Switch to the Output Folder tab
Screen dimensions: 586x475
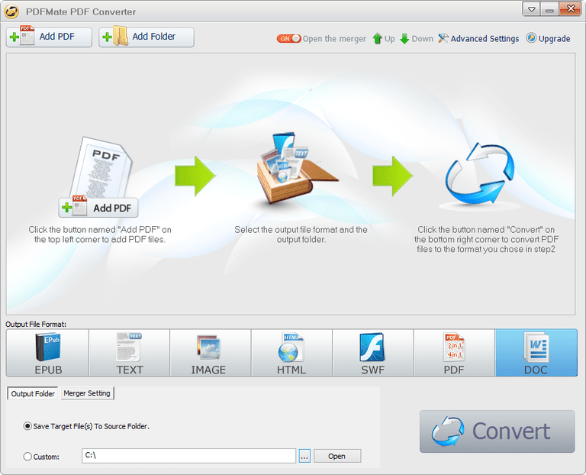click(x=33, y=393)
